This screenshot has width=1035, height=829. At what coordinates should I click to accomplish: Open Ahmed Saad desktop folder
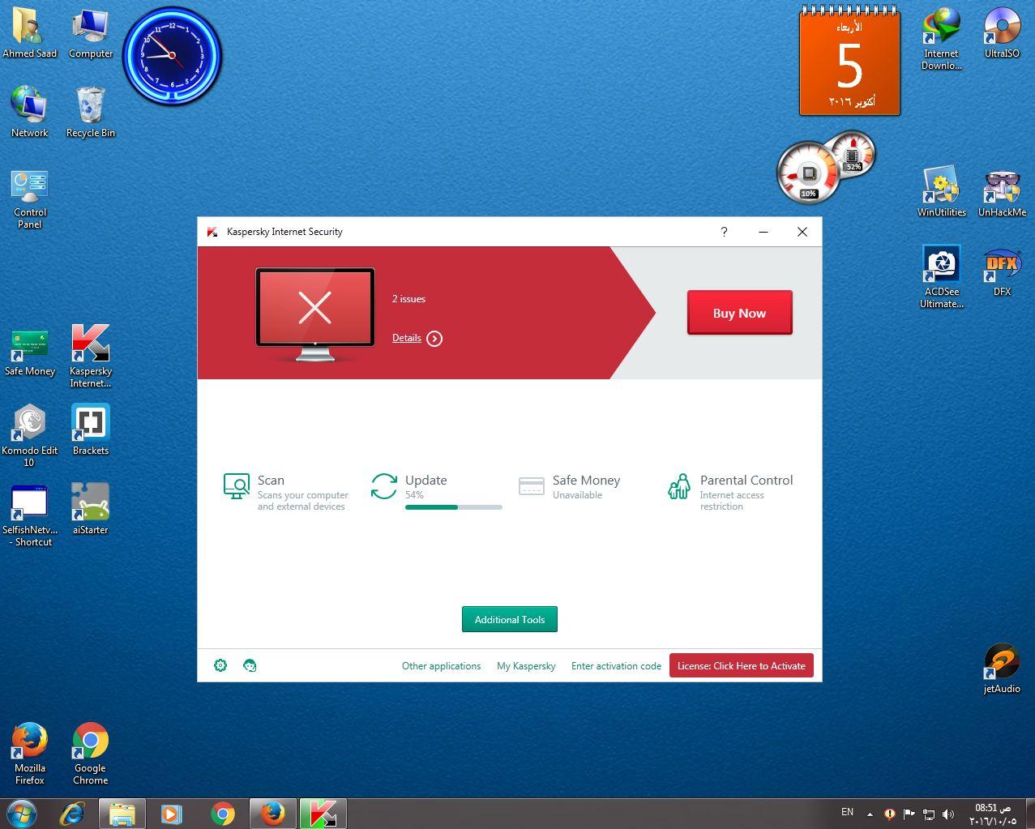(x=29, y=34)
